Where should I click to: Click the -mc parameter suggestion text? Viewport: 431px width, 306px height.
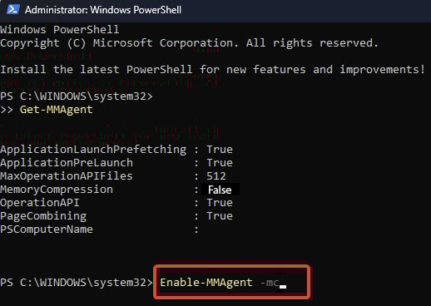pos(270,283)
